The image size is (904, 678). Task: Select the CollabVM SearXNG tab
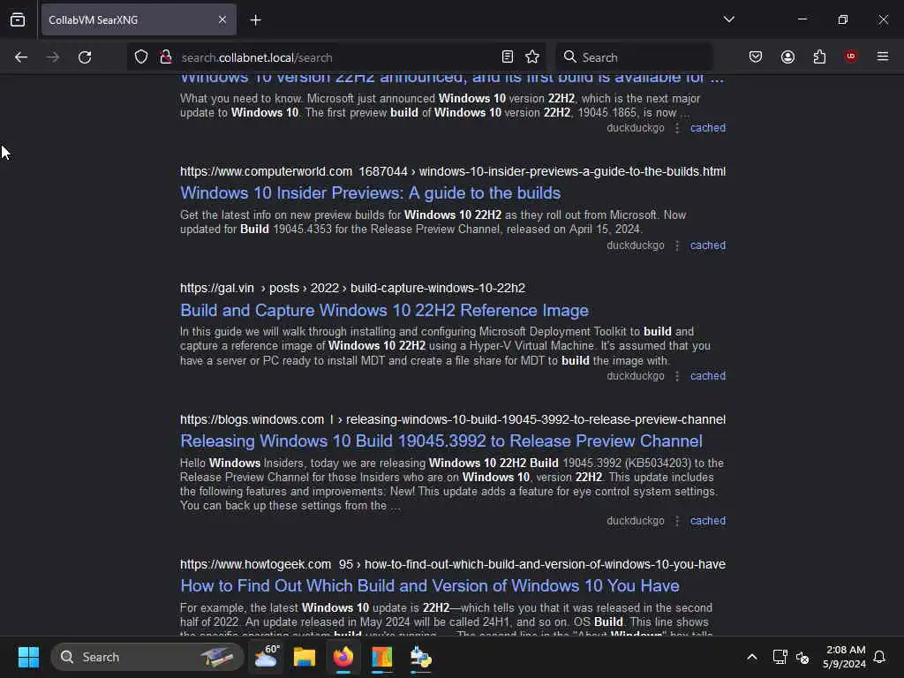139,19
